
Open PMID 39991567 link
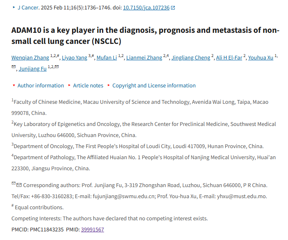pos(93,229)
